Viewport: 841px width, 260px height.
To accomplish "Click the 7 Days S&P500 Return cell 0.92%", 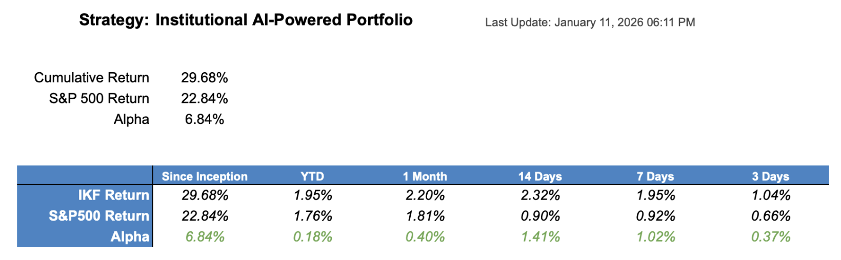I will click(655, 216).
